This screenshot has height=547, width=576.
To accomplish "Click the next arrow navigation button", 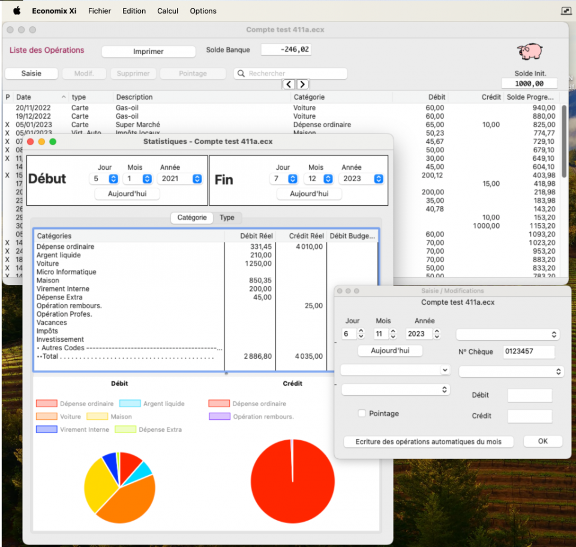I will click(x=302, y=85).
